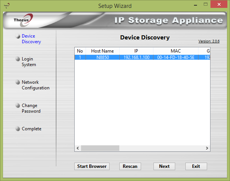The width and height of the screenshot is (230, 181).
Task: Open the Device Discovery step
Action: coord(31,39)
